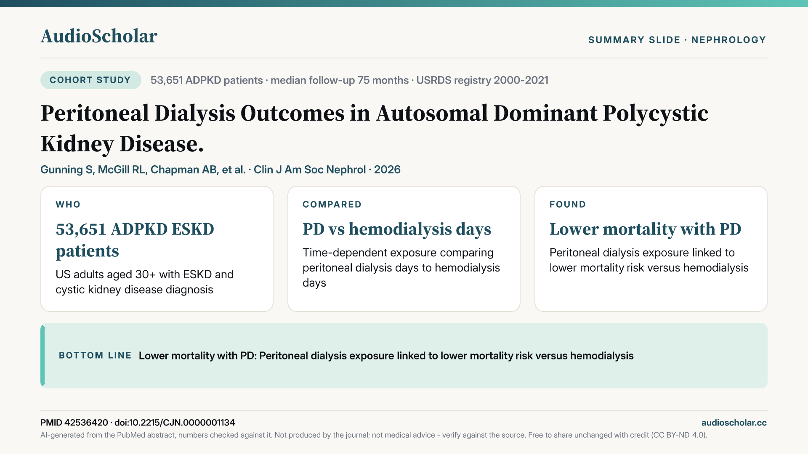The width and height of the screenshot is (808, 454).
Task: Click the title 'Peritoneal Dialysis Outcomes in Autosomal Dominant Polycystic'
Action: coord(375,128)
